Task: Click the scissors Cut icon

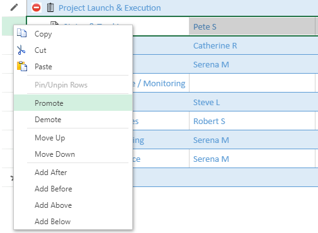Action: (x=21, y=50)
